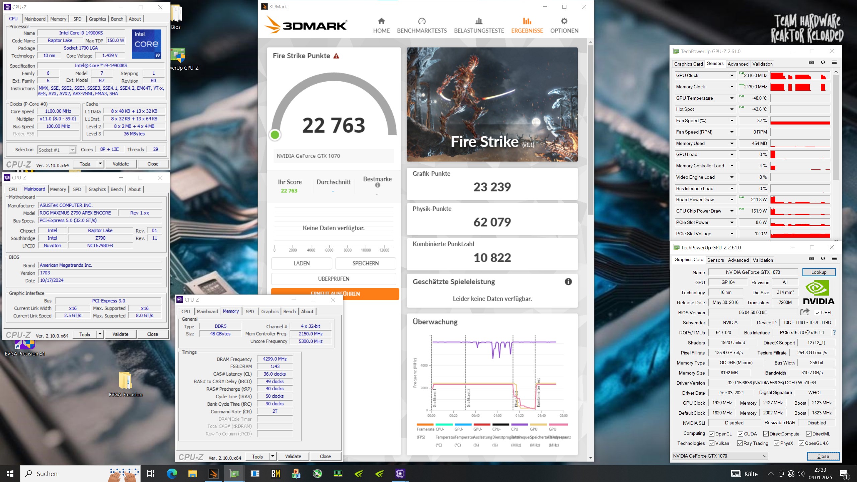857x482 pixels.
Task: Click the volume speaker tray icon
Action: point(801,474)
